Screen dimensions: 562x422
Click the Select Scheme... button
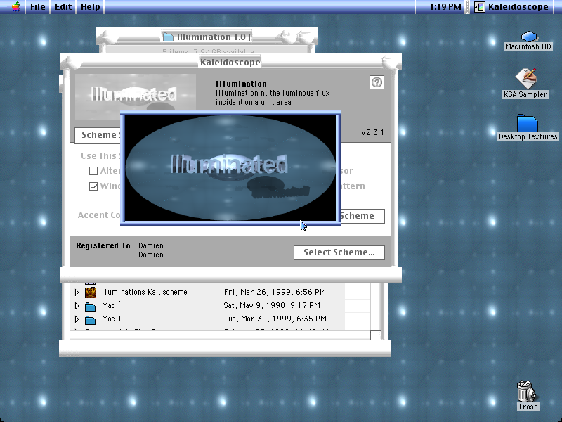tap(339, 252)
